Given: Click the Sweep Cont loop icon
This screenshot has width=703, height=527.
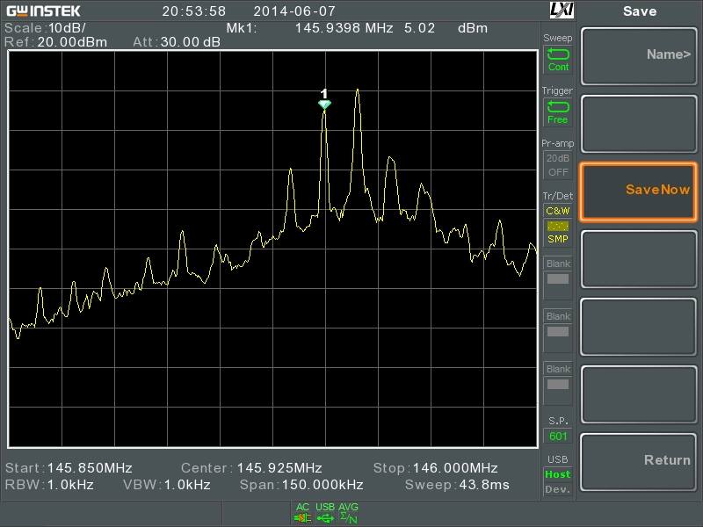Looking at the screenshot, I should point(558,54).
